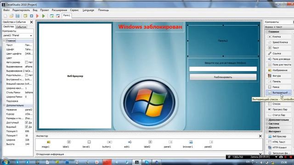Click the Add new form toolbar icon
The image size is (294, 165).
point(52,16)
